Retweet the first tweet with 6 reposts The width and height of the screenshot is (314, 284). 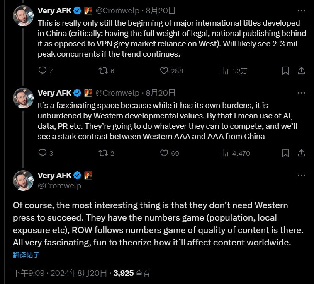click(x=103, y=71)
